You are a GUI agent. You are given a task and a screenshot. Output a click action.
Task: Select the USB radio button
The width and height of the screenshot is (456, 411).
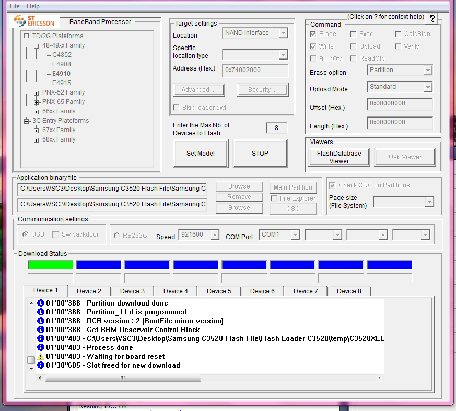click(25, 234)
